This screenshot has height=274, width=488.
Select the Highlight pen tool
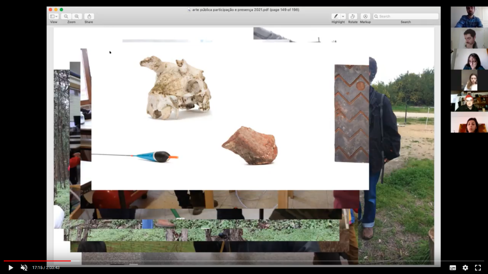[335, 16]
